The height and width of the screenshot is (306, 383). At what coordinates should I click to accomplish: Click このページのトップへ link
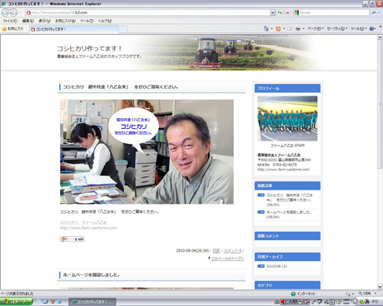[227, 259]
